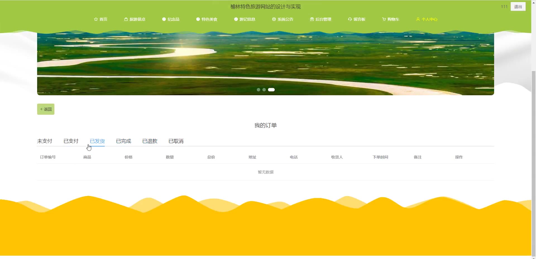Click the 价格 column header
The image size is (536, 259).
tap(128, 157)
